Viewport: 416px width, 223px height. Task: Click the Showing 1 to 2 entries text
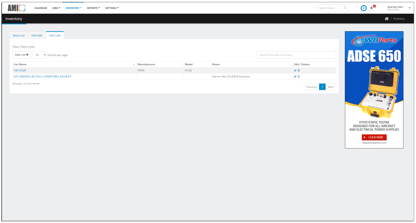[26, 84]
